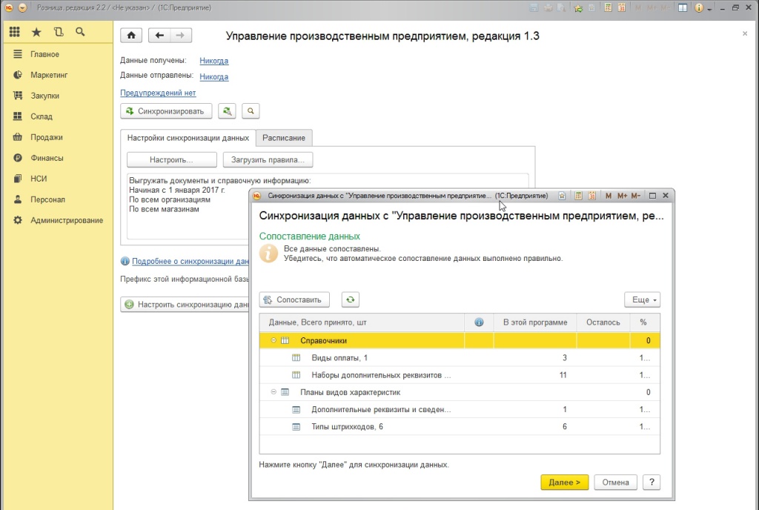
Task: Open Favorites star icon in sidebar
Action: point(36,33)
